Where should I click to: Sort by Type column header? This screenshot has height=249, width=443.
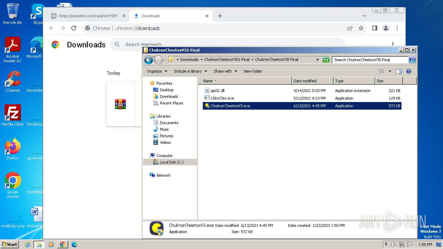click(354, 81)
